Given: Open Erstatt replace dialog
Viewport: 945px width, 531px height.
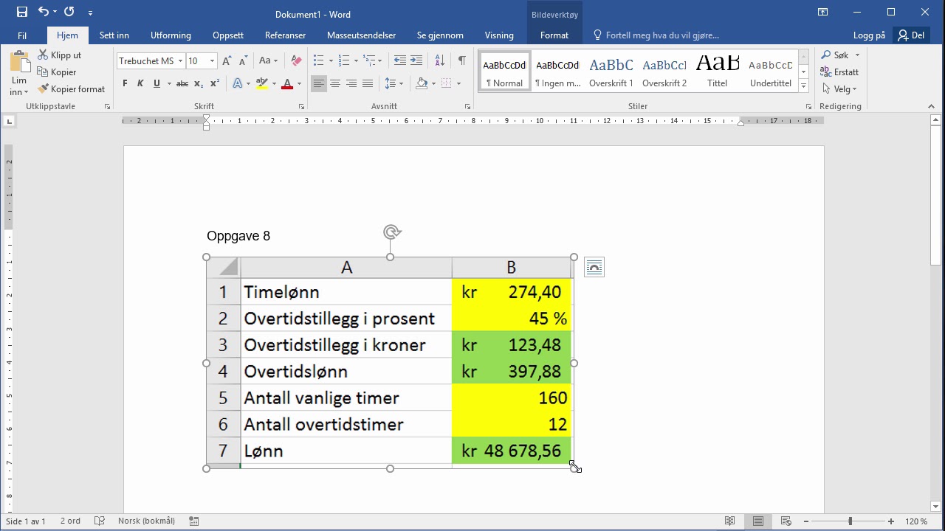Looking at the screenshot, I should tap(839, 72).
